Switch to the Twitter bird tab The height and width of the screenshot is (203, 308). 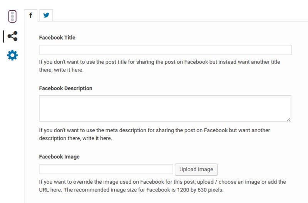coord(46,15)
